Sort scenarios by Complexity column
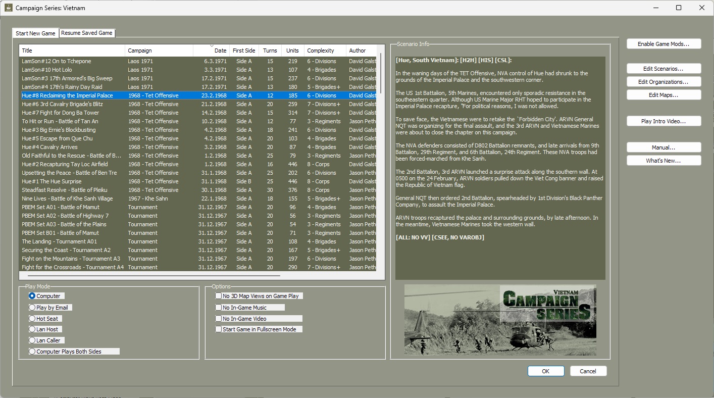 point(325,51)
